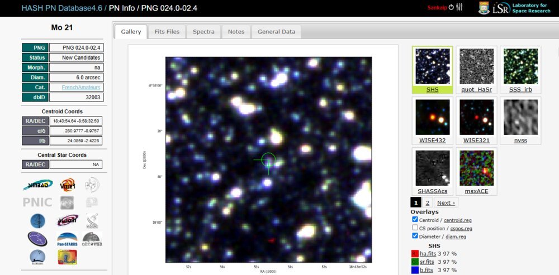The width and height of the screenshot is (559, 275).
Task: Click the greyed PNIC logo
Action: pos(37,202)
